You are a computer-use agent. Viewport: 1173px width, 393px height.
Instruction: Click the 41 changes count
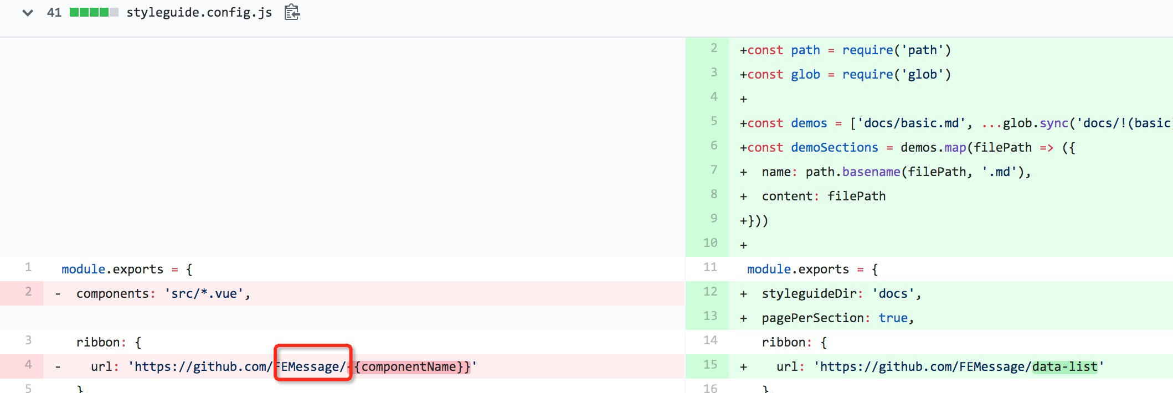(x=54, y=12)
